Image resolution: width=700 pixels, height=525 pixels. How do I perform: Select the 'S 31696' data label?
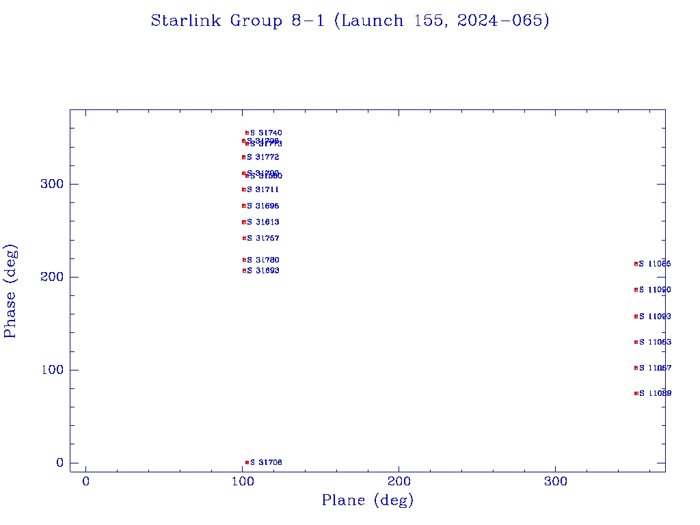pyautogui.click(x=263, y=206)
